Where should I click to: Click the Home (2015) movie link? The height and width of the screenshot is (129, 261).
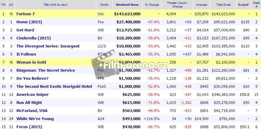29,22
